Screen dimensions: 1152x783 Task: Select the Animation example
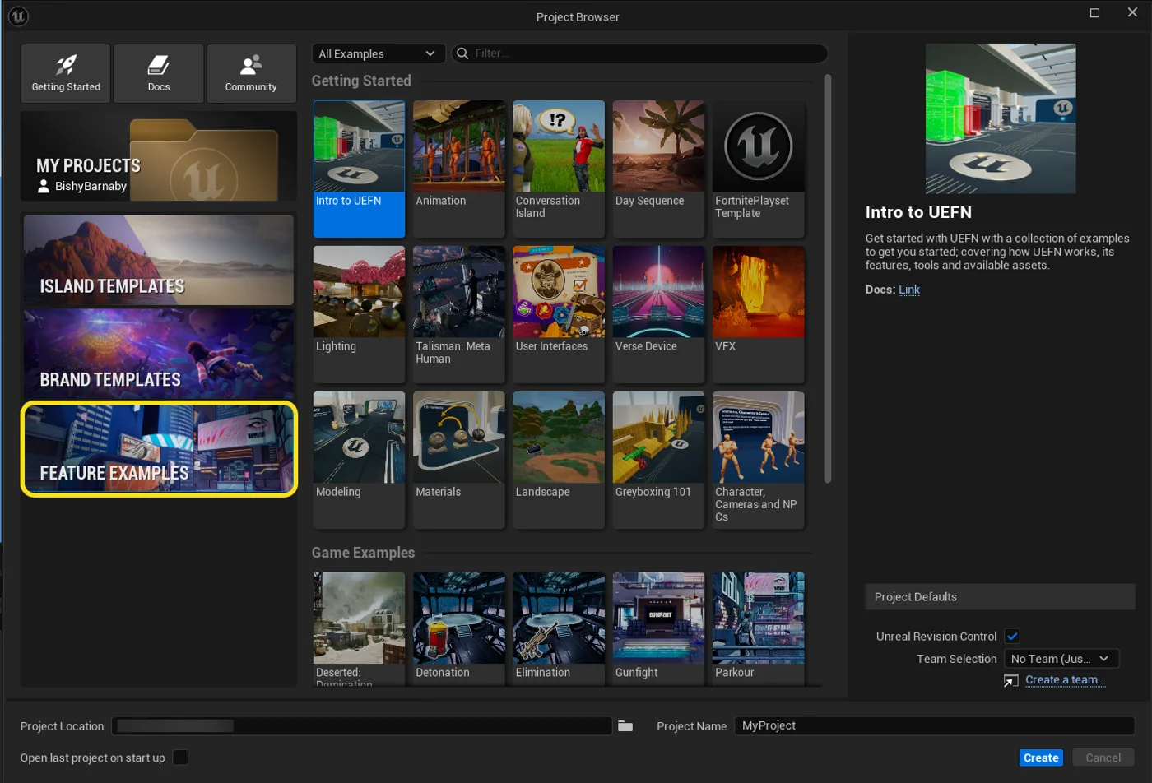[459, 169]
